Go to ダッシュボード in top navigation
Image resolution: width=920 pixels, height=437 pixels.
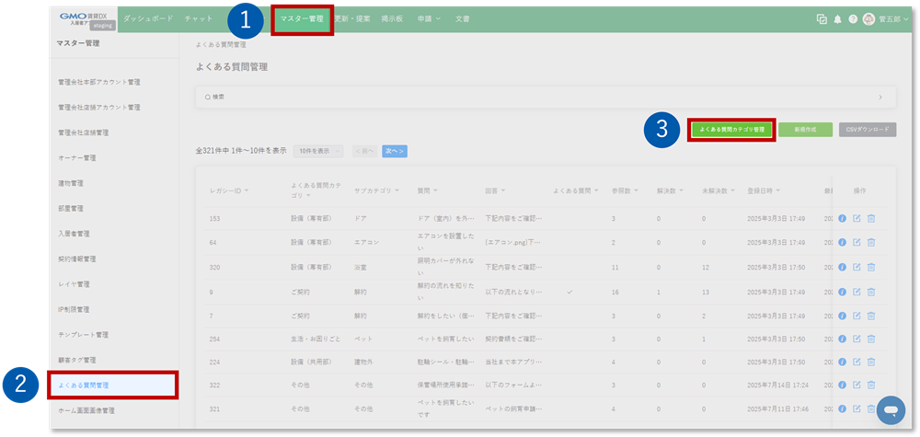(148, 18)
